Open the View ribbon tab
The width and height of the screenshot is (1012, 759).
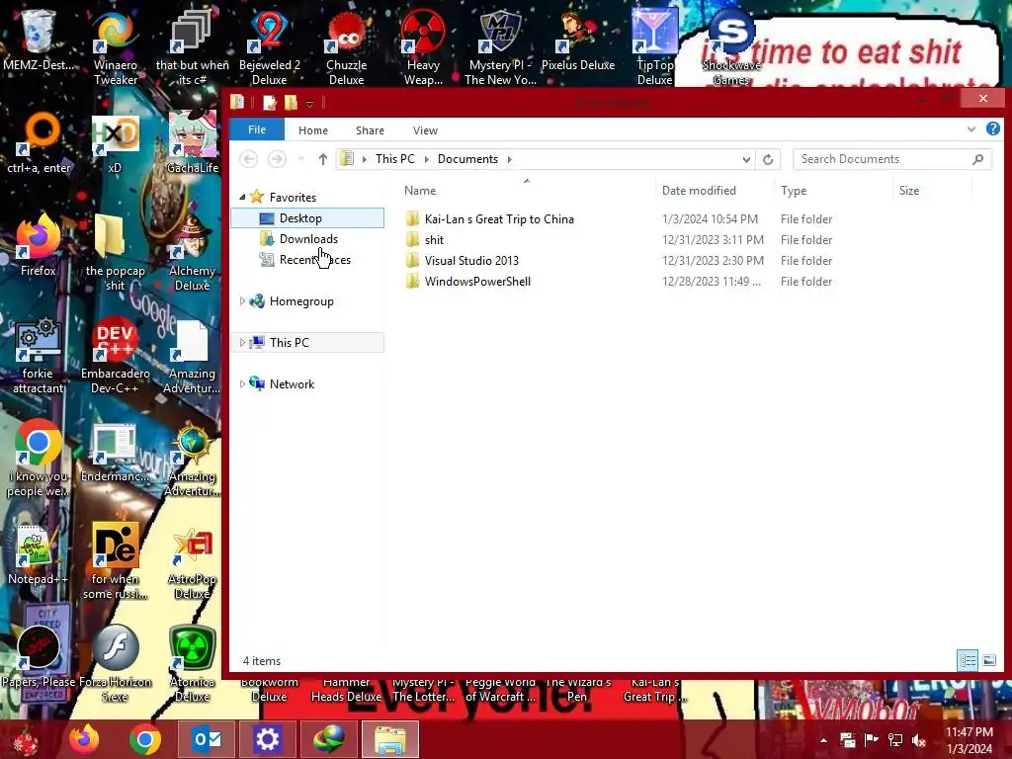tap(425, 130)
